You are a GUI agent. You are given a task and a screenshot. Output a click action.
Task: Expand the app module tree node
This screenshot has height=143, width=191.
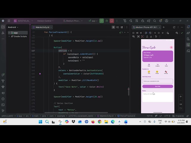[9, 33]
